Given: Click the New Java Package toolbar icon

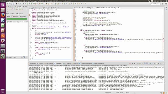Looking at the screenshot, I should tap(40, 4).
